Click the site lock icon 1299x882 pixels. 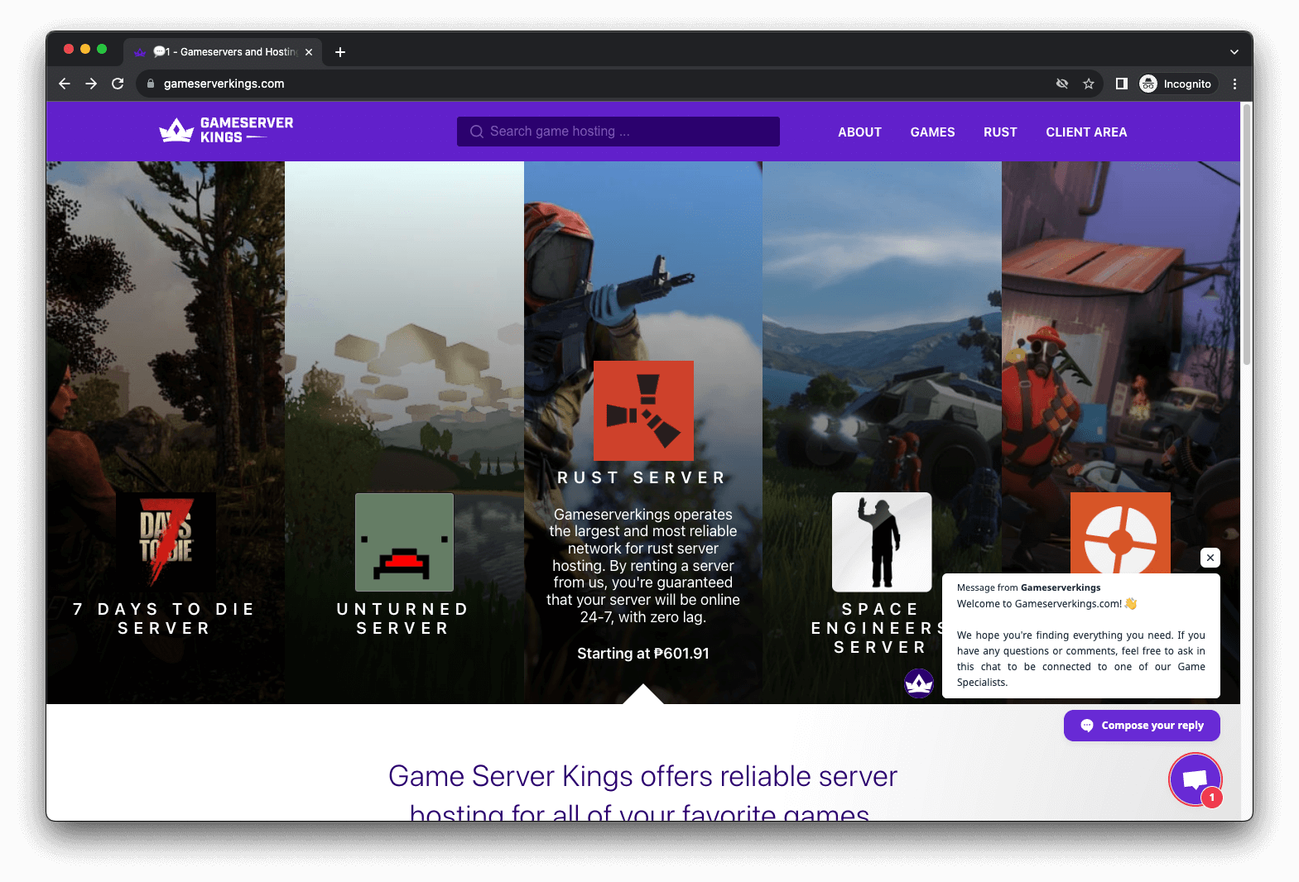click(151, 84)
